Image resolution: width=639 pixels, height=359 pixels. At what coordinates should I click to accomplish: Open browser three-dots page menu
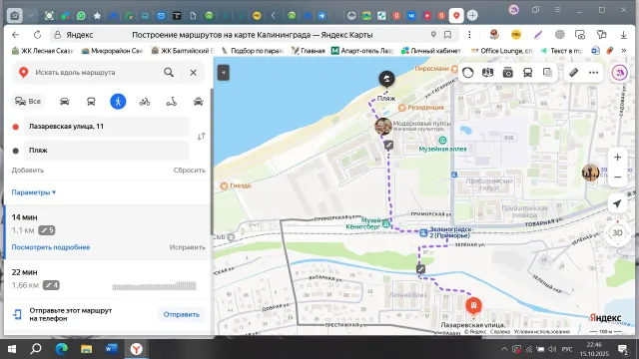pos(469,35)
